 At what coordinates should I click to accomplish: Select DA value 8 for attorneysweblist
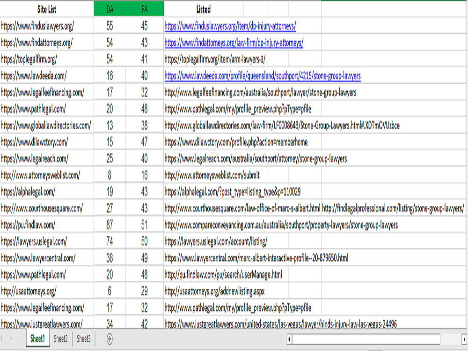point(110,175)
